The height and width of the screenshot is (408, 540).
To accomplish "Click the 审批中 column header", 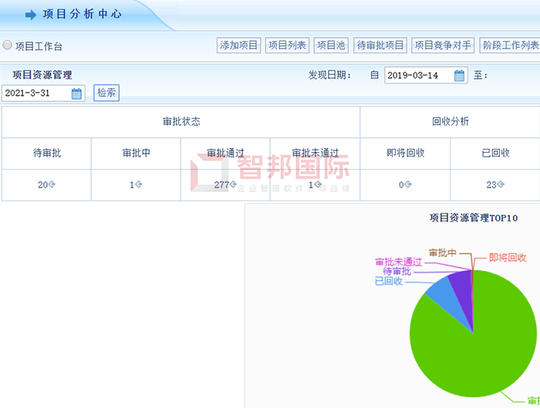I will point(137,153).
